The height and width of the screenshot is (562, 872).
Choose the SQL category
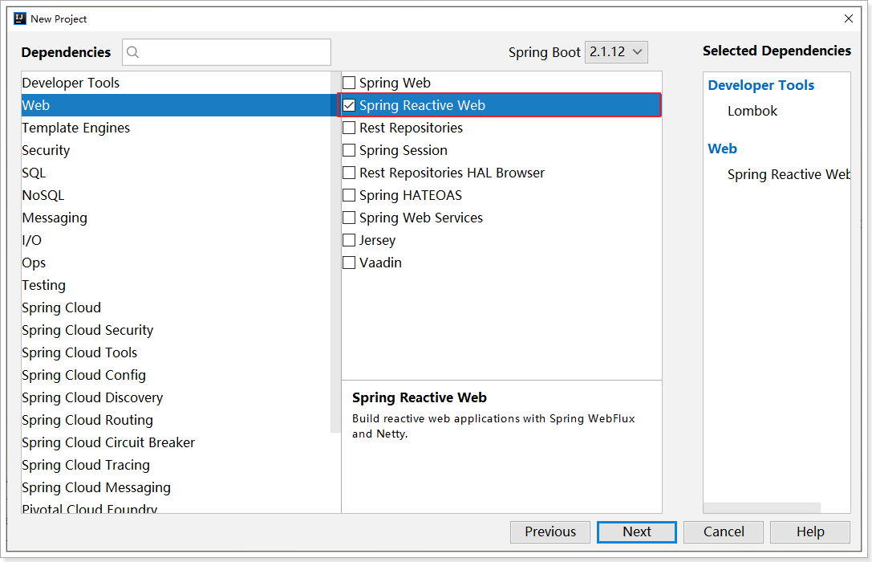coord(176,173)
